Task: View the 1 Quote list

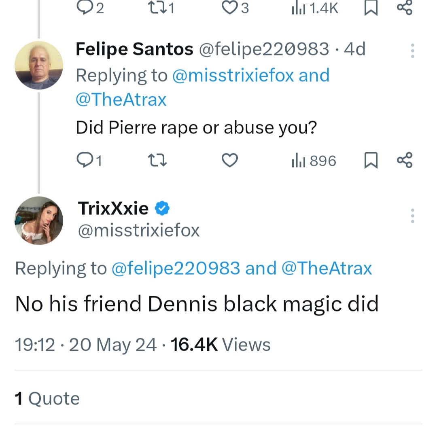Action: 47,398
